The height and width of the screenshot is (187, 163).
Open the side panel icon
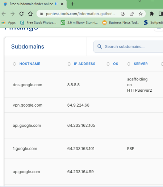[x=160, y=14]
